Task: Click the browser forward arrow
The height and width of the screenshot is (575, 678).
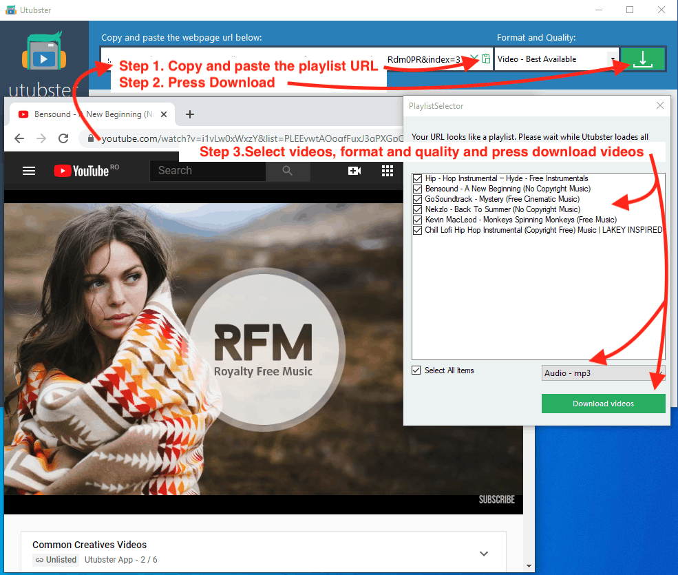Action: [41, 138]
